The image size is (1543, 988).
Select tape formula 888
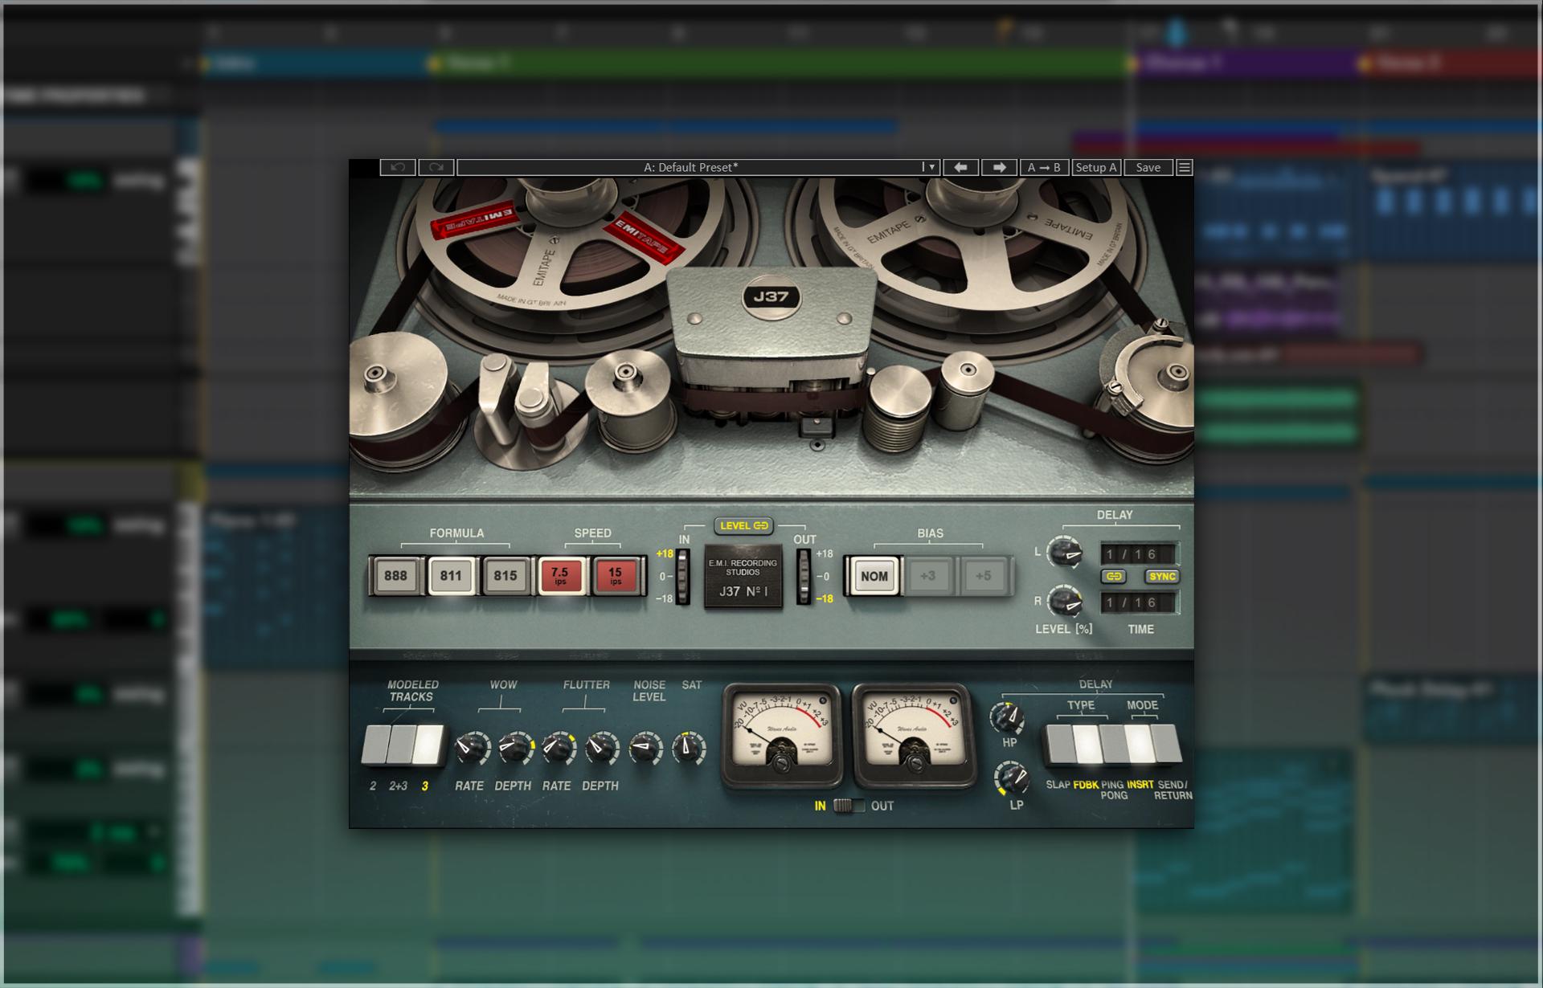[x=395, y=575]
